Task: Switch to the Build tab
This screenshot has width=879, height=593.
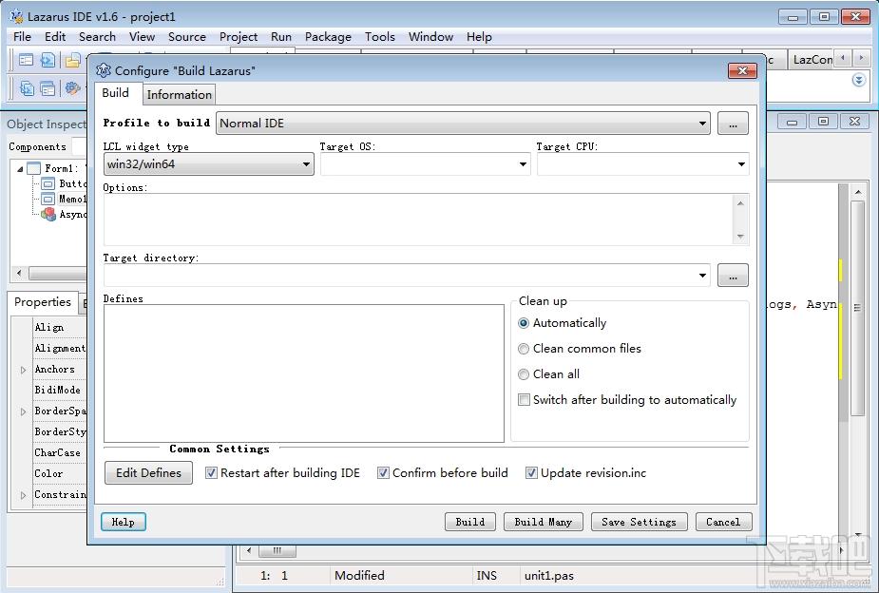Action: tap(116, 93)
